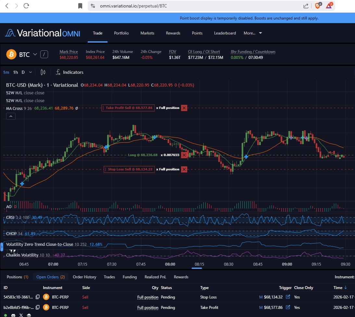Open the Funding tab
The height and width of the screenshot is (317, 355).
coord(130,277)
